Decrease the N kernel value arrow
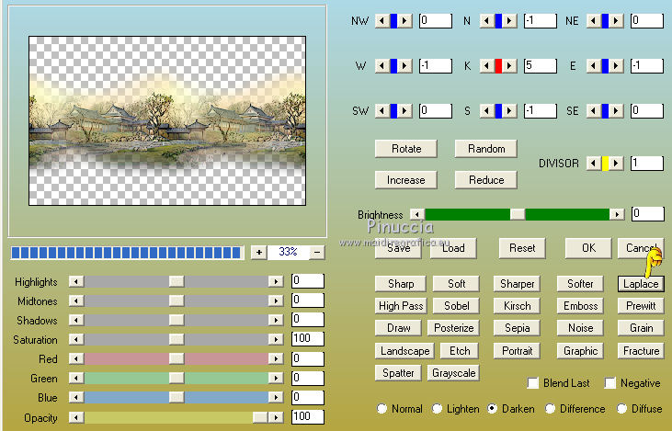Image resolution: width=672 pixels, height=431 pixels. point(486,20)
